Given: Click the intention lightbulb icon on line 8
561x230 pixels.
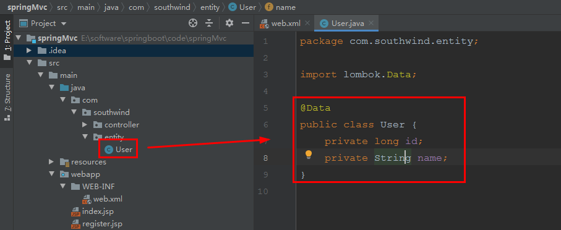Looking at the screenshot, I should click(309, 155).
